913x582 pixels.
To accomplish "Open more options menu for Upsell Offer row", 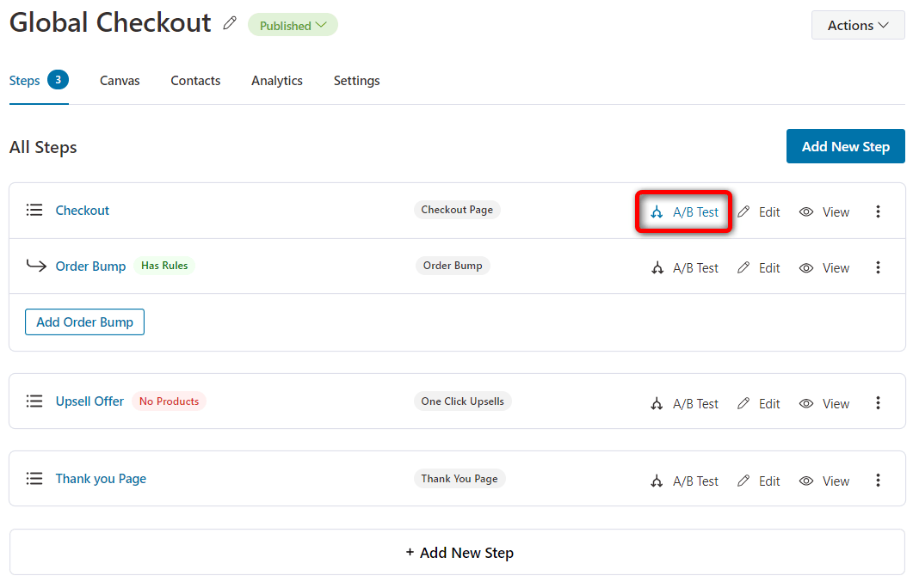I will [x=878, y=403].
